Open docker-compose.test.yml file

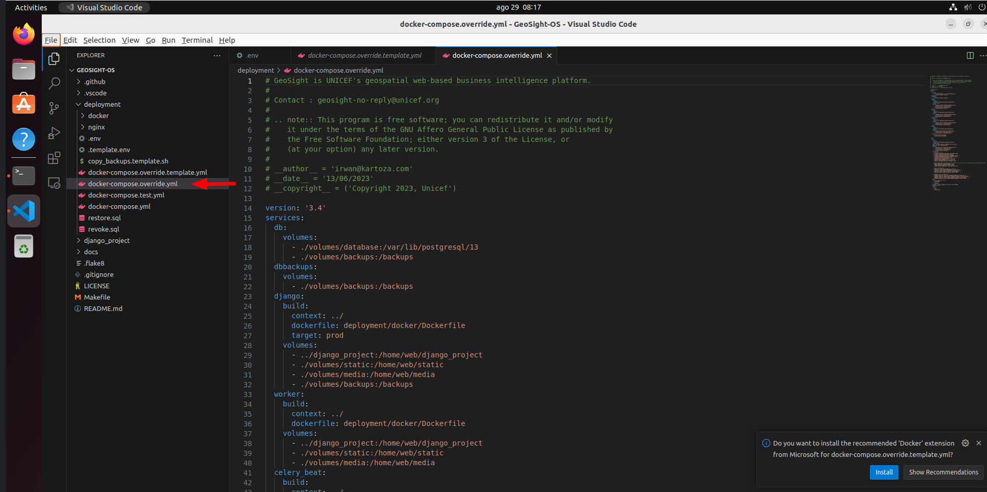(x=147, y=195)
